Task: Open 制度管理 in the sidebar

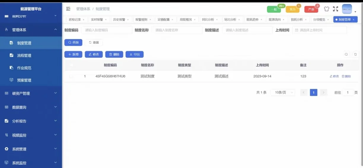Action: 31,43
